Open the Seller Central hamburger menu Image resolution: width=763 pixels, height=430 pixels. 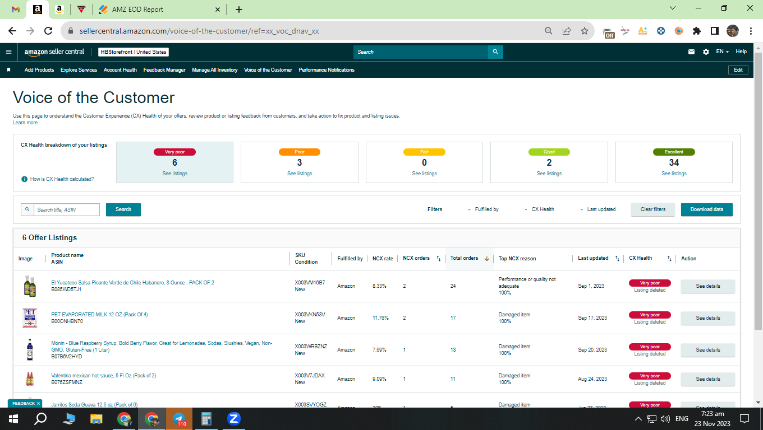tap(8, 52)
